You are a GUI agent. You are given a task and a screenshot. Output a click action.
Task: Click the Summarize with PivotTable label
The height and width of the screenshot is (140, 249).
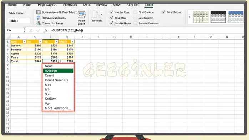tap(59, 12)
